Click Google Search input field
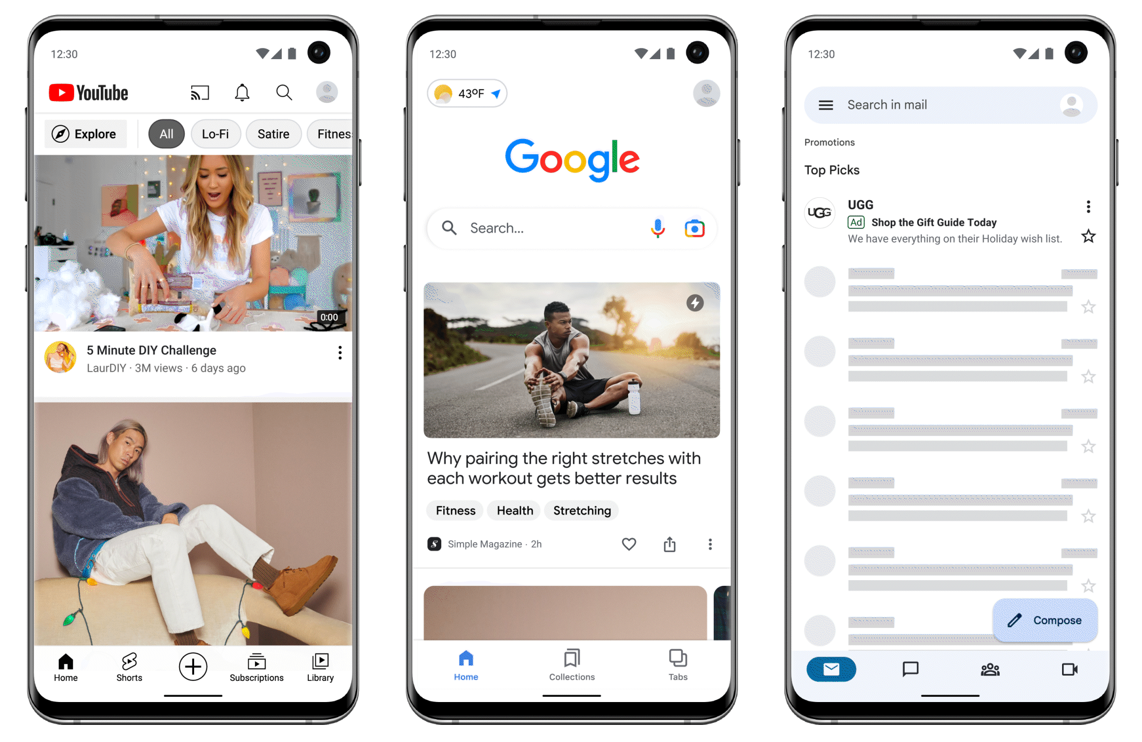 click(571, 228)
